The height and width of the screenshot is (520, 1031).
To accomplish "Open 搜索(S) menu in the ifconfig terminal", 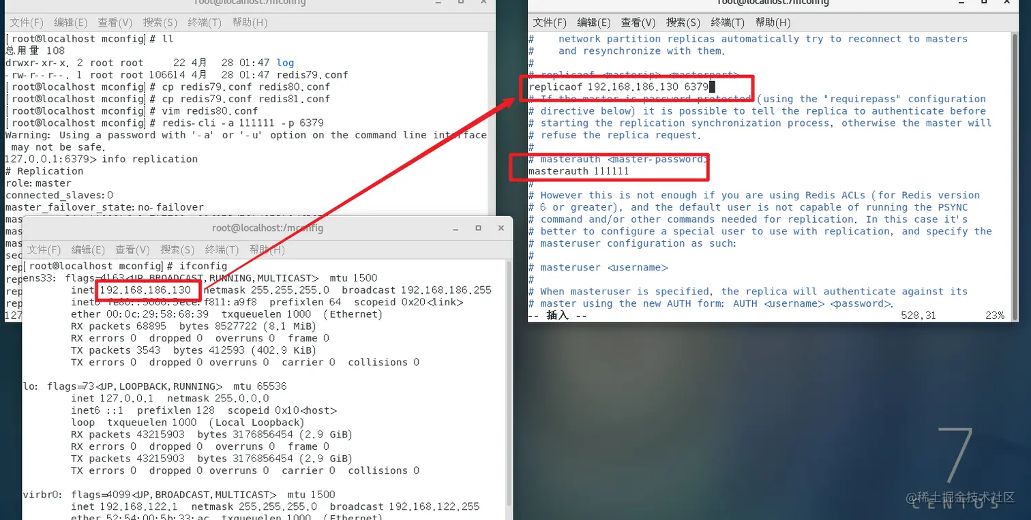I will [x=177, y=250].
